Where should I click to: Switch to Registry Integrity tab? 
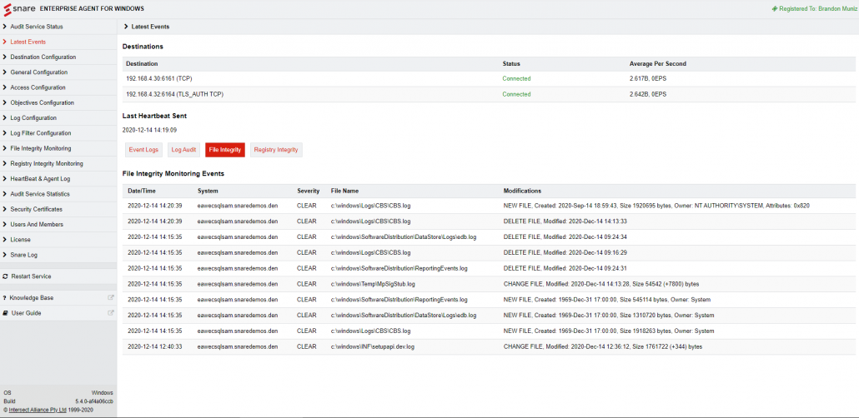[x=276, y=150]
